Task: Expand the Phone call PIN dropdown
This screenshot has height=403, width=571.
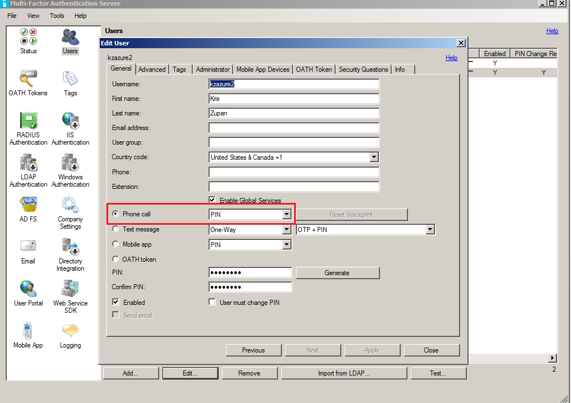Action: coord(287,214)
